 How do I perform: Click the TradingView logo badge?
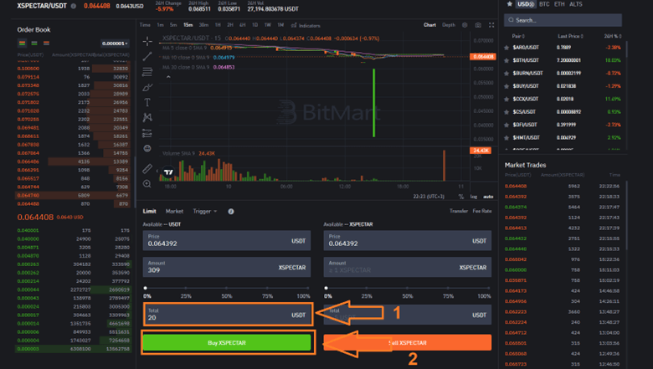point(168,172)
